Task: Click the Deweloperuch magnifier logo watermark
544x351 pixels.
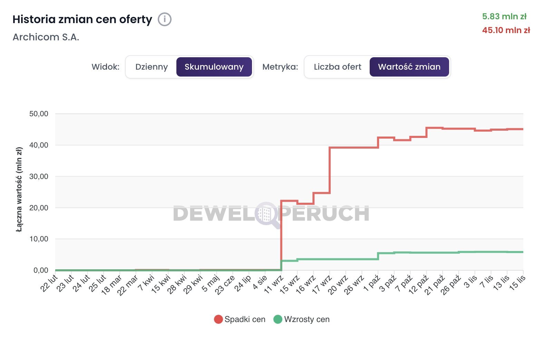Action: [x=268, y=214]
